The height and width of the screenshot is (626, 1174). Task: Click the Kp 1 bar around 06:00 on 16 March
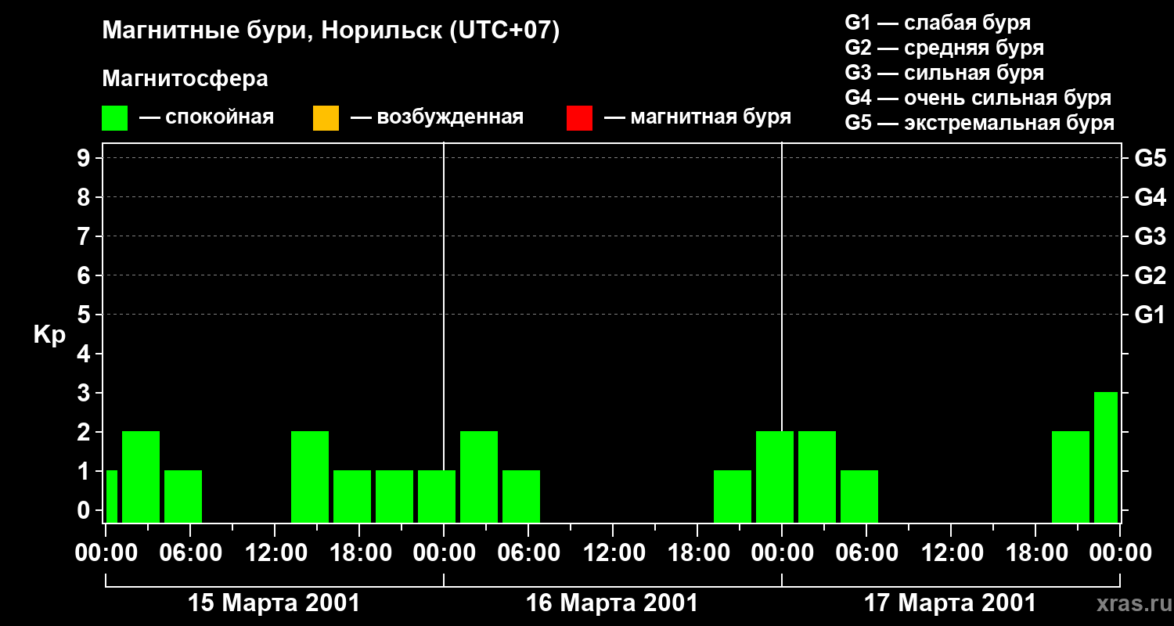click(521, 496)
